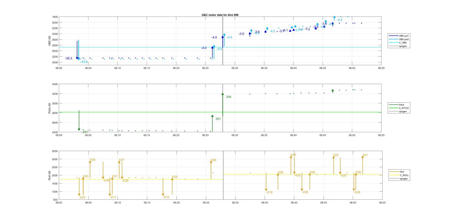Viewport: 453px width, 224px height.
Task: Click the '301' pitch data label
Action: [218, 119]
